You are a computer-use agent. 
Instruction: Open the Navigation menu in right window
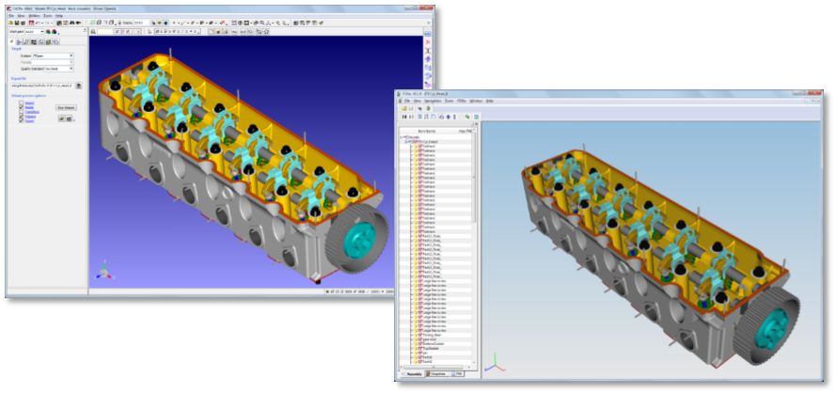click(x=432, y=100)
